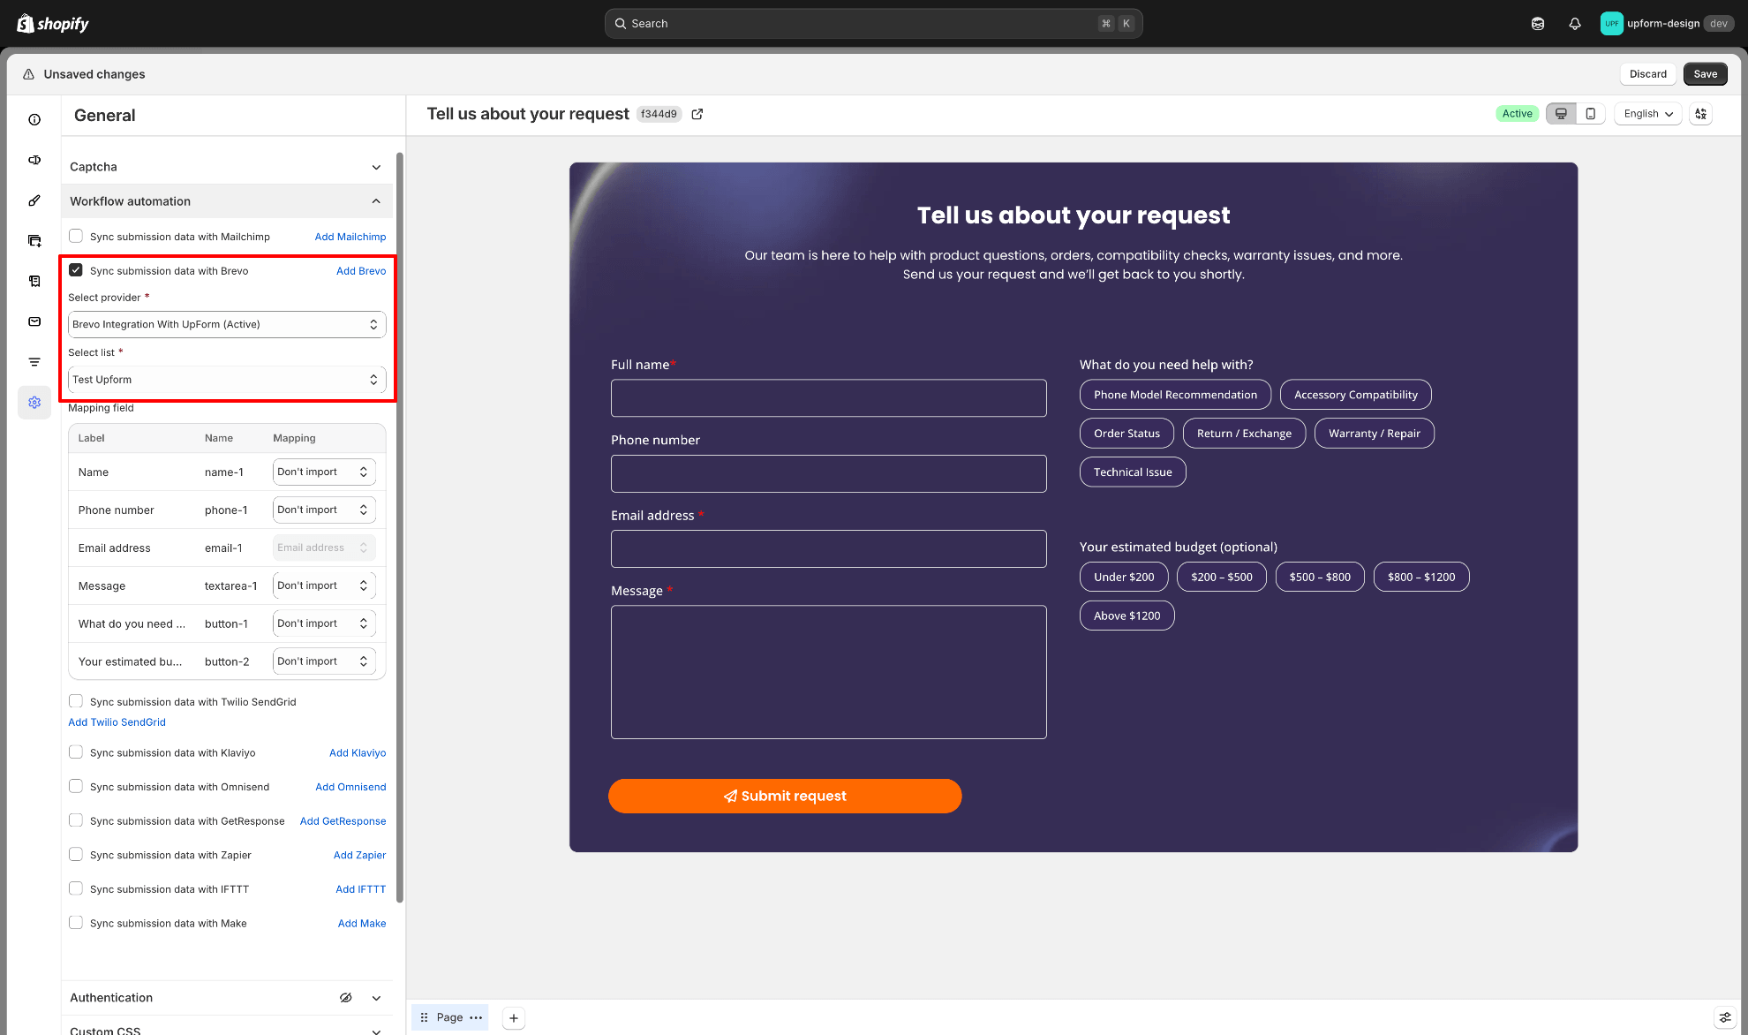
Task: Collapse the Workflow automation section
Action: 227,201
